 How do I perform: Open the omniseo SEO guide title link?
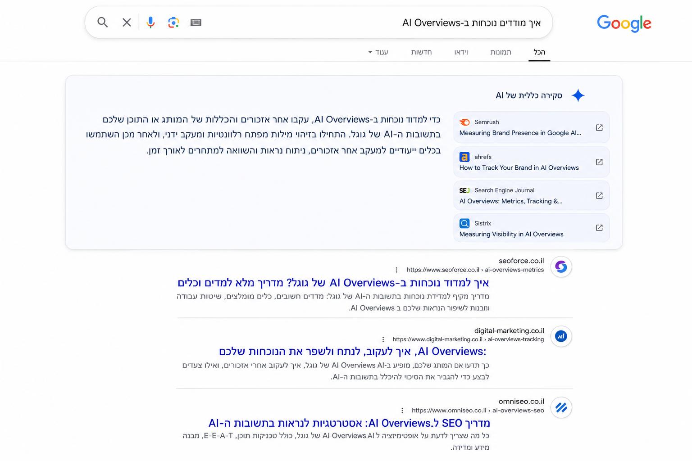[x=349, y=423]
